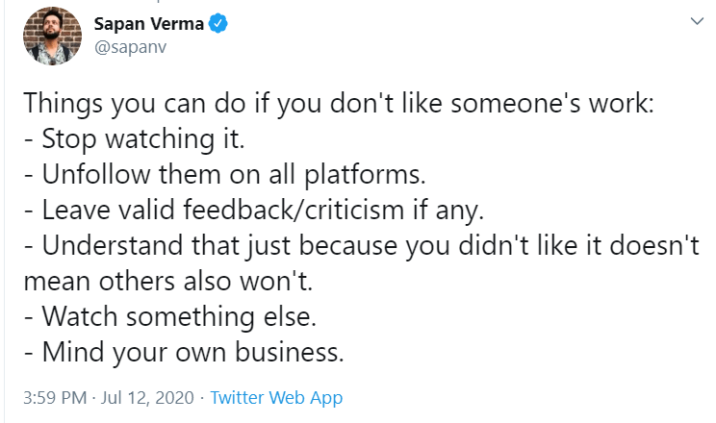Screen dimensions: 716x423
Task: Open the Sapan Verma display name link
Action: (x=149, y=24)
